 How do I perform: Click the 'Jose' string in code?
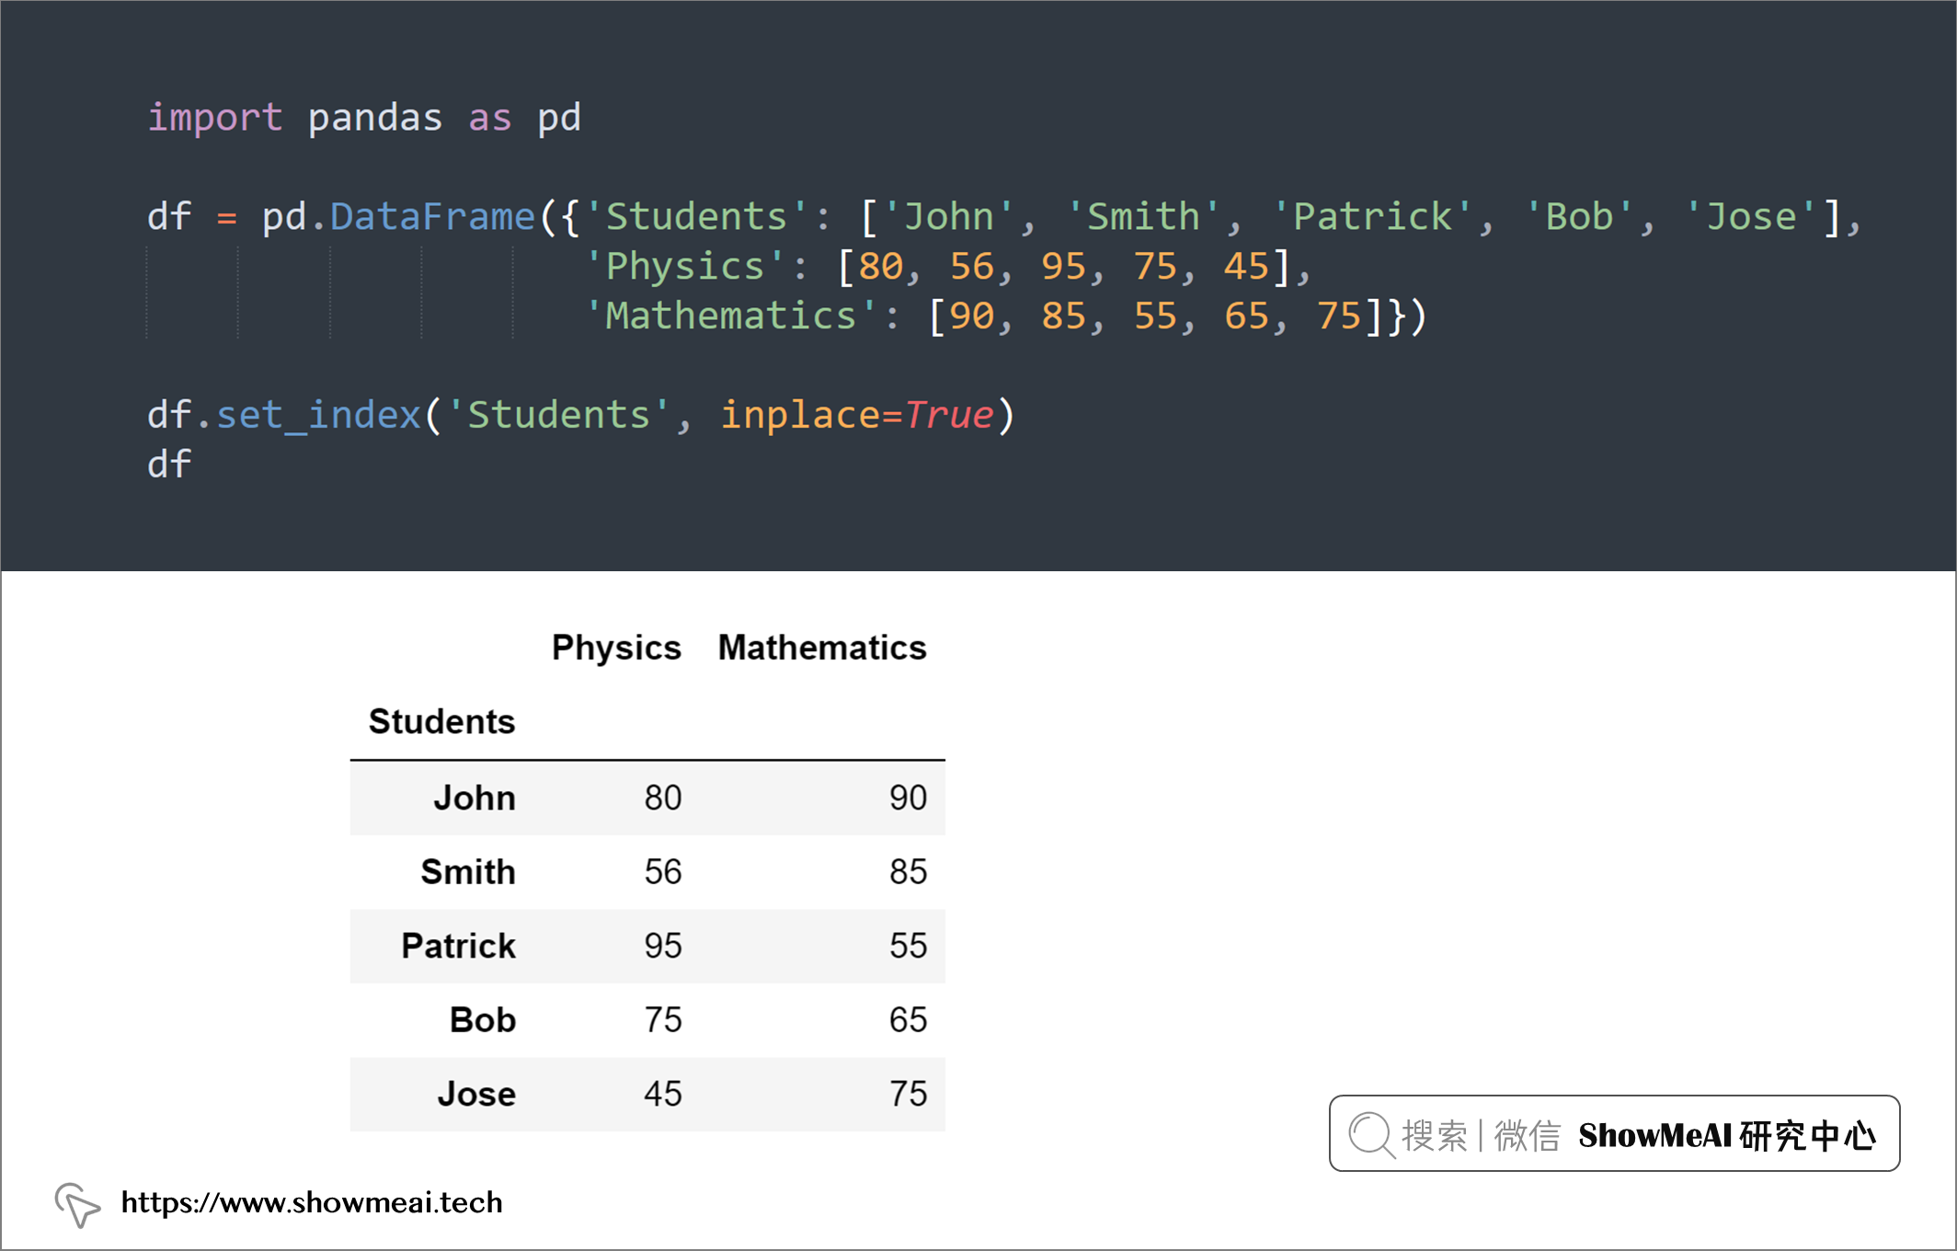click(x=1751, y=217)
